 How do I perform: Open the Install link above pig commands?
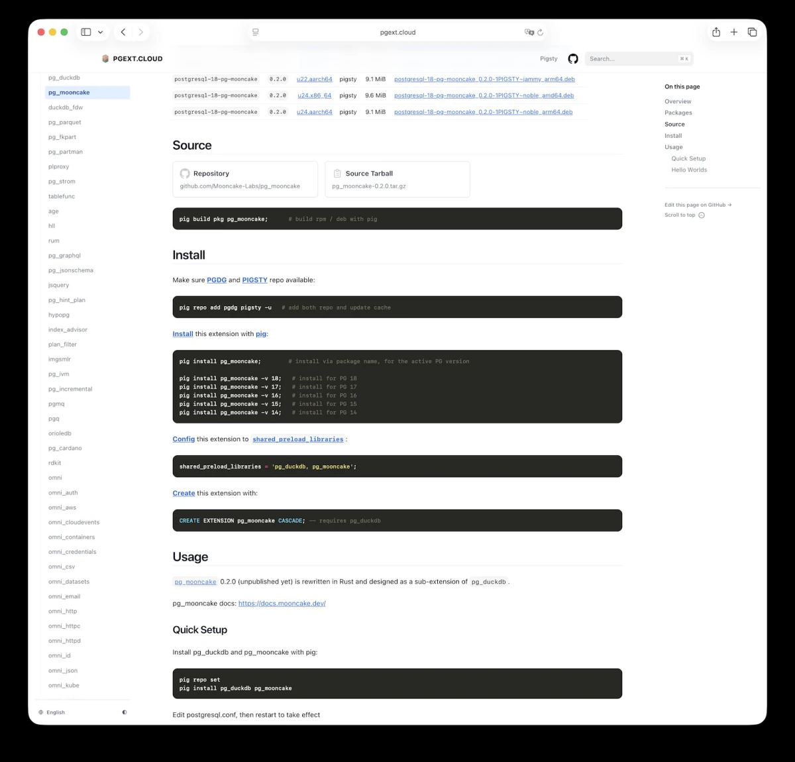[183, 334]
